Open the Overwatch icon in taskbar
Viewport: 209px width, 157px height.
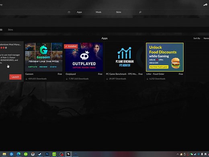coord(33,154)
